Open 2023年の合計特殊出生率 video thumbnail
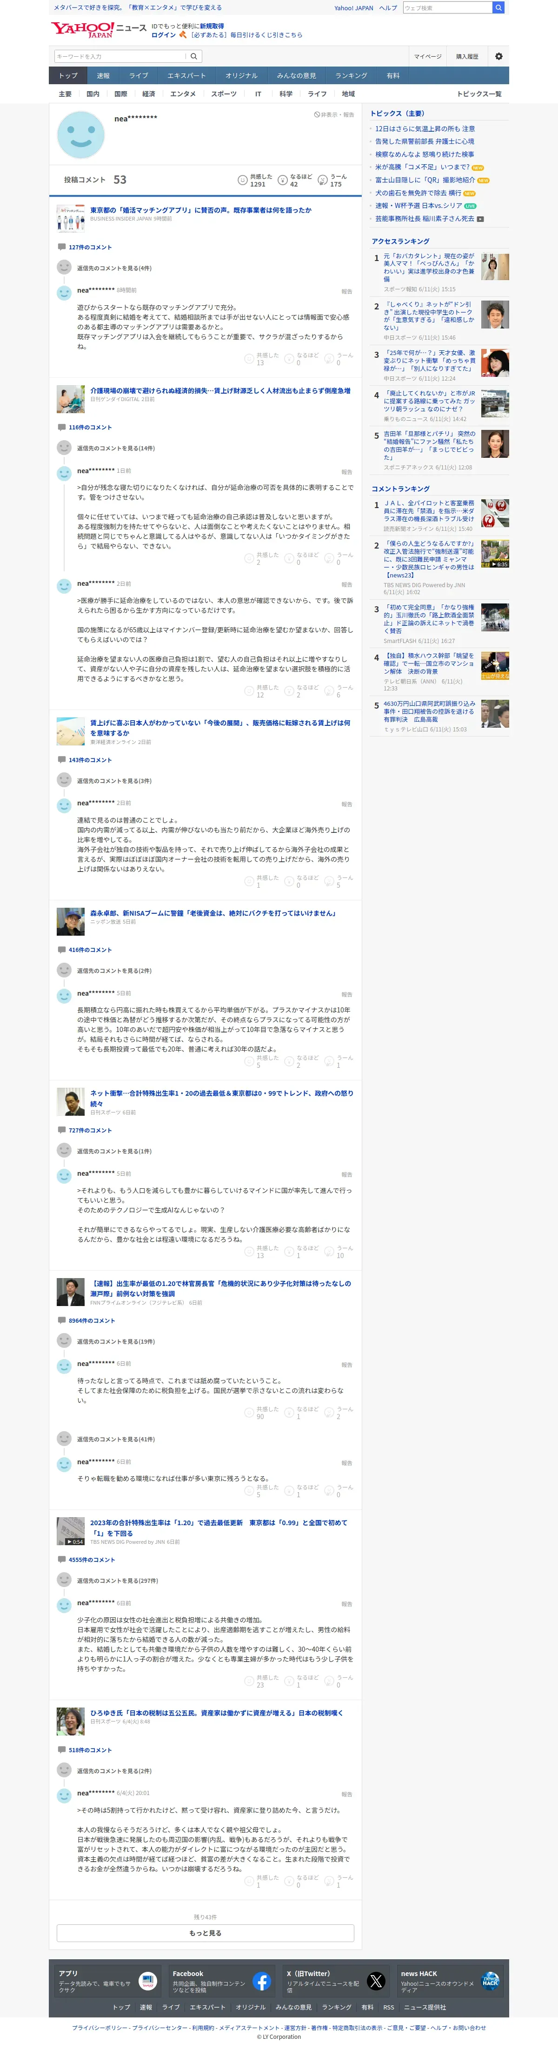The width and height of the screenshot is (558, 2050). click(71, 1532)
